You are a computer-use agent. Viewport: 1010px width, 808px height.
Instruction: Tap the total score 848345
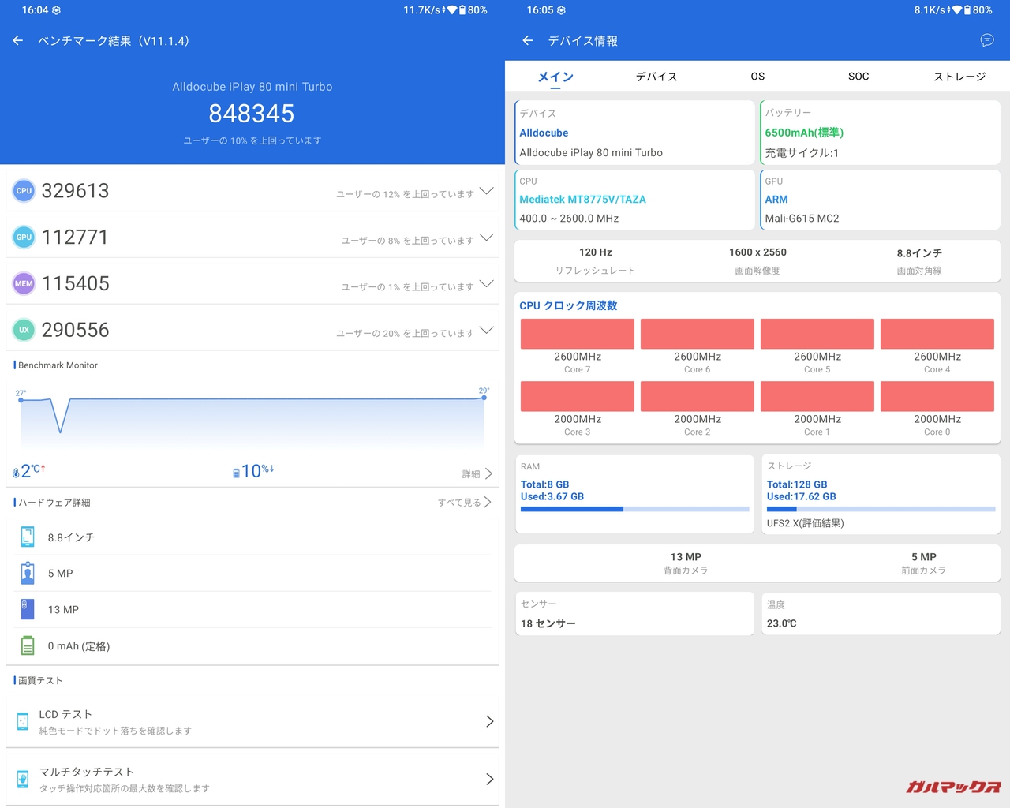tap(252, 114)
